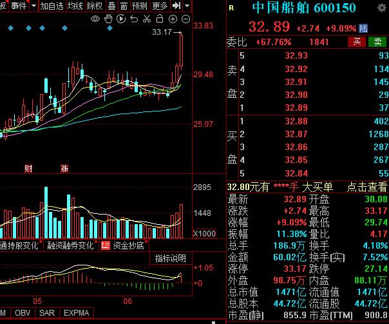The height and width of the screenshot is (324, 389).
Task: Click the 33.17 high price label on chart
Action: (162, 32)
